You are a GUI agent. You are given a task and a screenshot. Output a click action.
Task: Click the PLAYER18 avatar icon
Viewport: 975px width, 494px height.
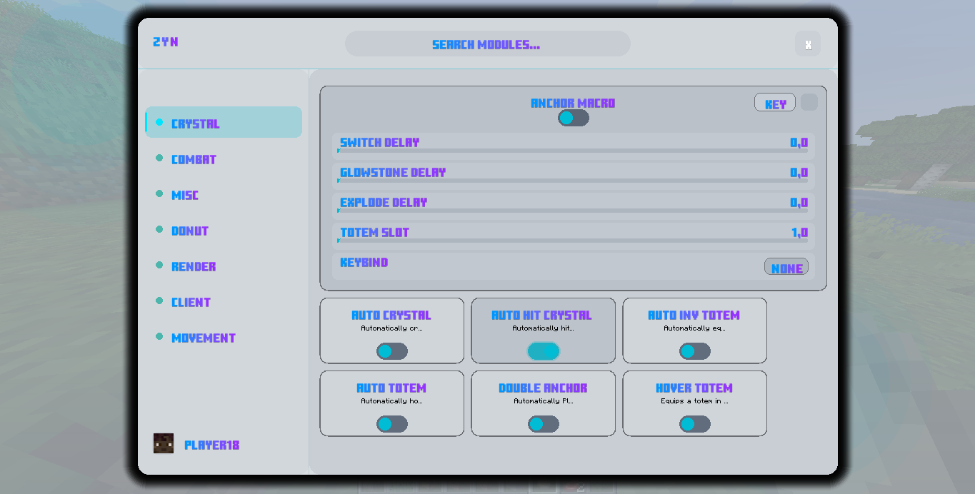pos(164,445)
